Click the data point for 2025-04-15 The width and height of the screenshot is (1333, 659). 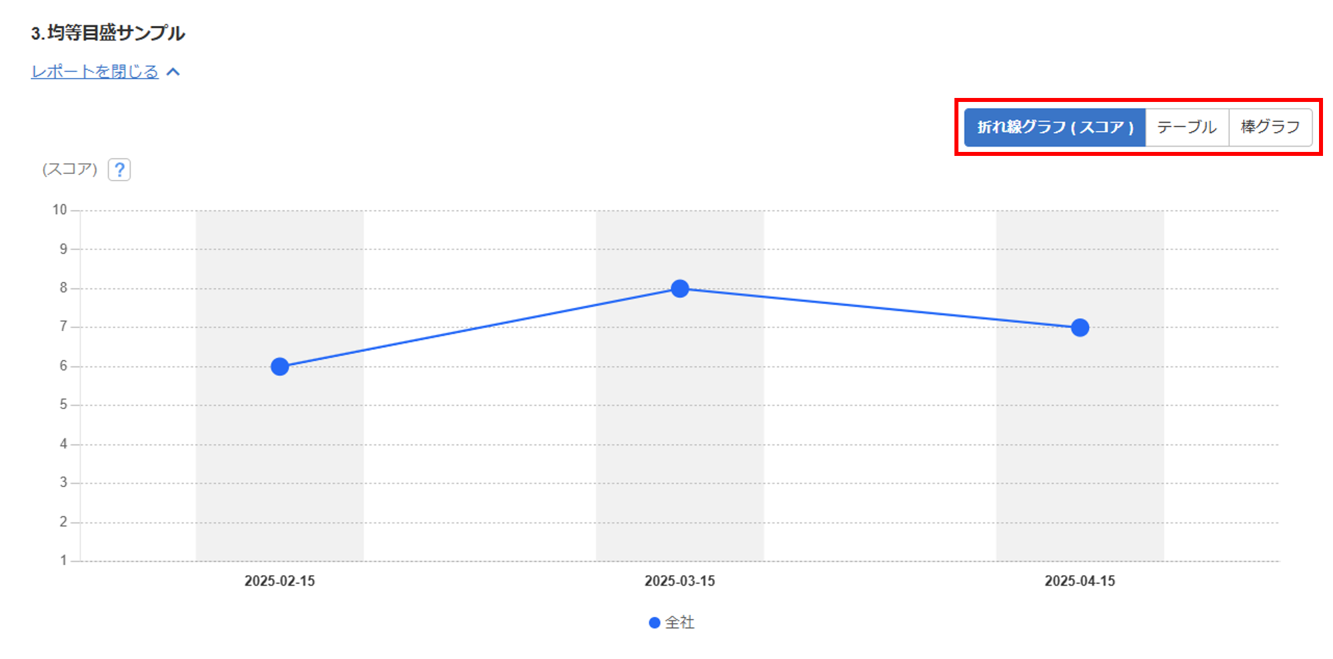(1080, 328)
